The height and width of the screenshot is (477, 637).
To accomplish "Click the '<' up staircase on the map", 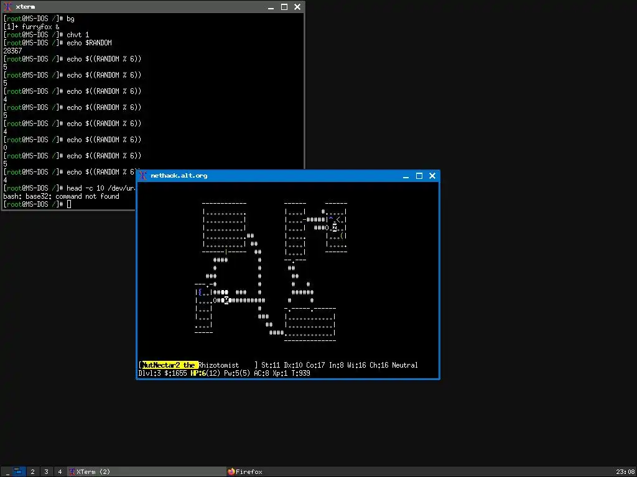I will tap(338, 219).
